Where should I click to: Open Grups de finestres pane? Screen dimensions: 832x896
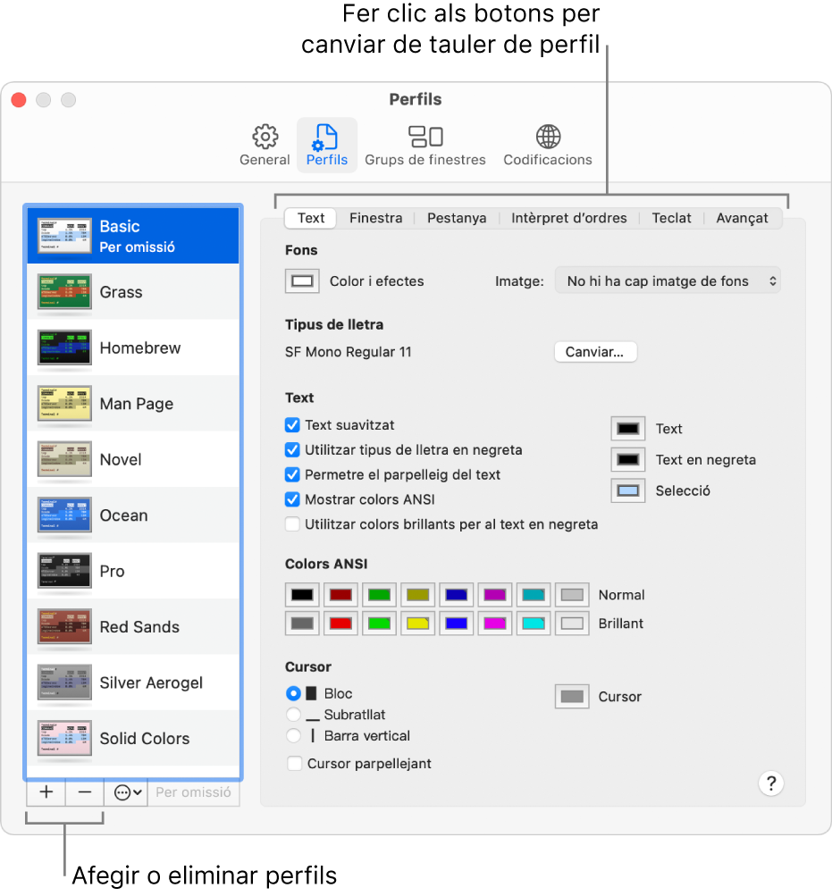tap(424, 145)
